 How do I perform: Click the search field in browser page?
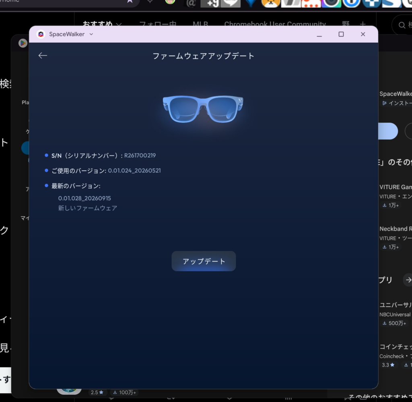click(x=402, y=25)
